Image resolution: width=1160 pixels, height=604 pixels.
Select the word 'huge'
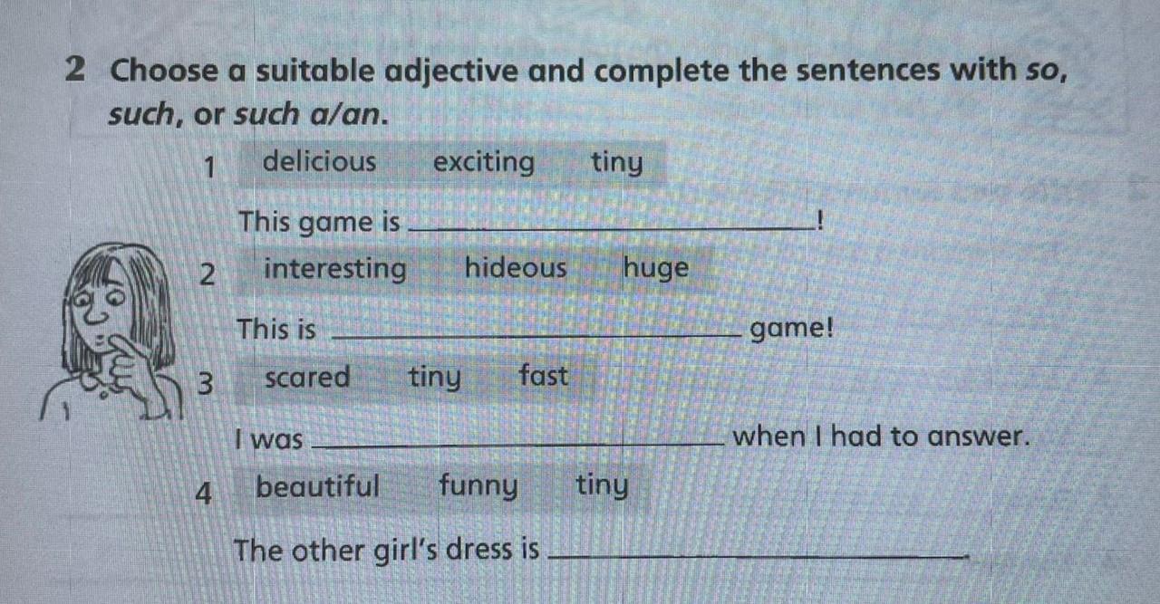click(x=656, y=269)
